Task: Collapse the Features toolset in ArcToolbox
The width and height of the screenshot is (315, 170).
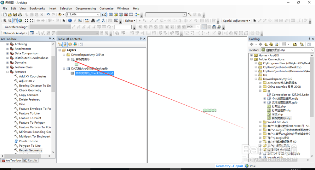Action: click(x=8, y=72)
